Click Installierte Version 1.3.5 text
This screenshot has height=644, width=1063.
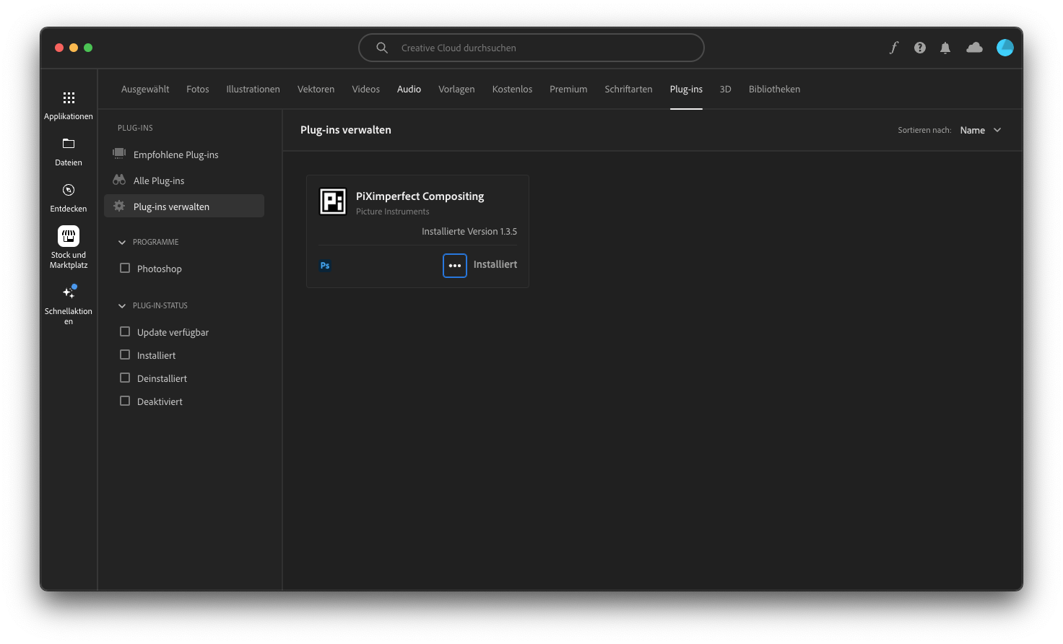tap(469, 232)
